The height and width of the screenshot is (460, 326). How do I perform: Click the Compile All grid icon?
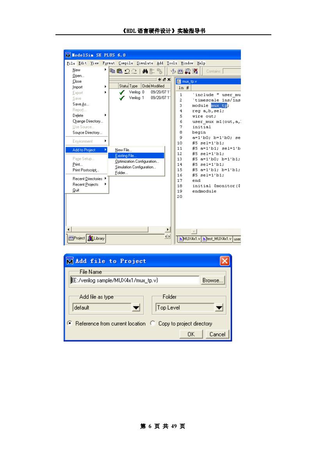pos(180,71)
